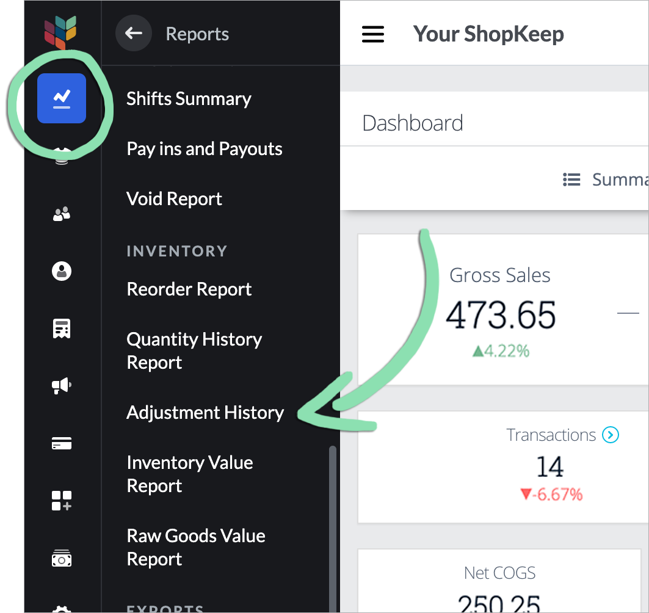Open the register receipt icon
Viewport: 649px width, 613px height.
(62, 328)
